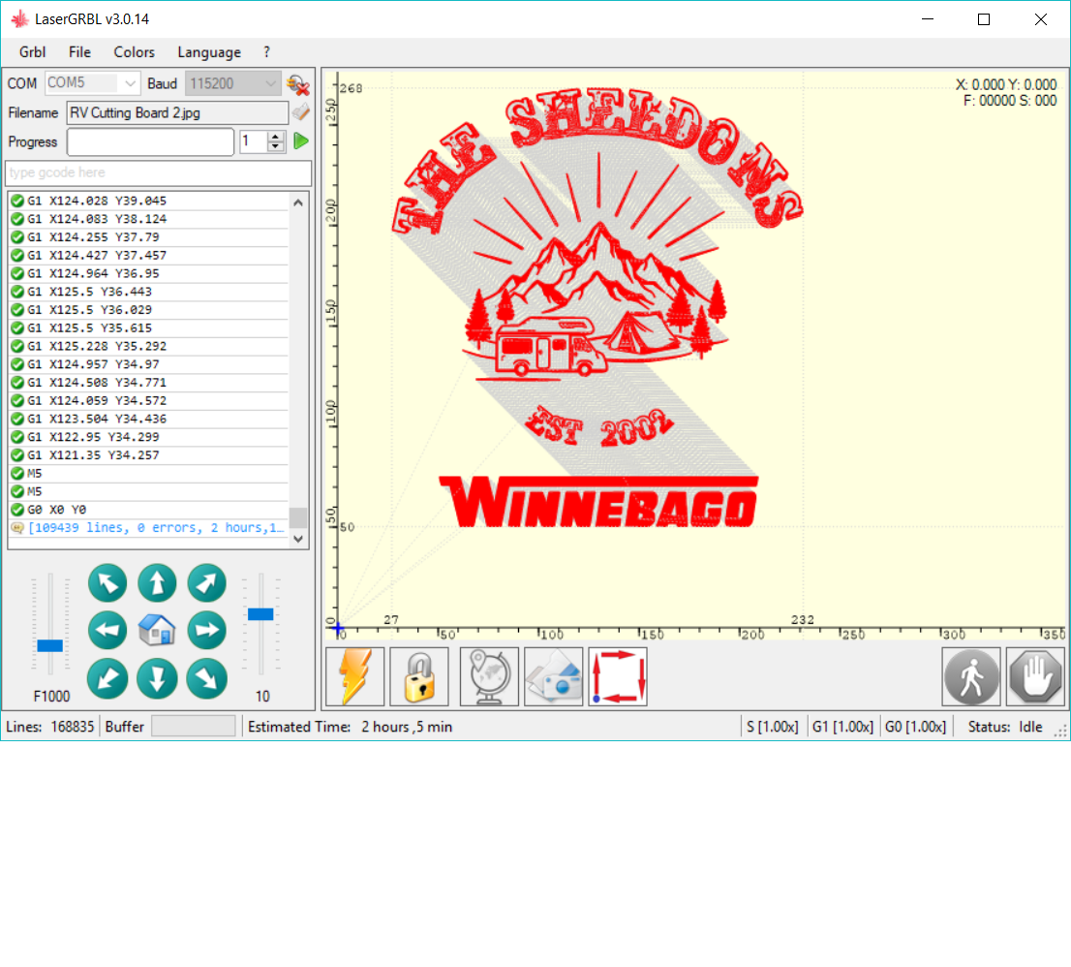Jog downward with the down arrow button
The image size is (1071, 967).
pyautogui.click(x=157, y=678)
